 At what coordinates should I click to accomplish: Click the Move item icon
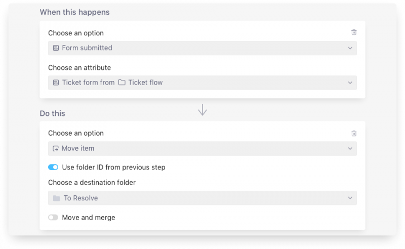point(56,149)
